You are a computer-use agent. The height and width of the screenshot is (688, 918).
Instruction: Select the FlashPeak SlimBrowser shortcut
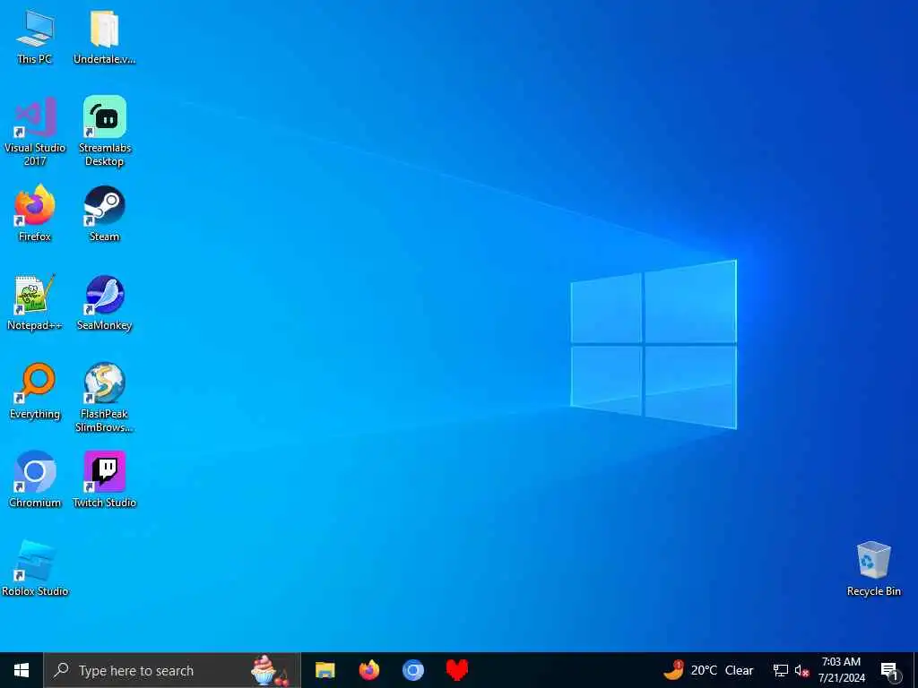tap(104, 398)
